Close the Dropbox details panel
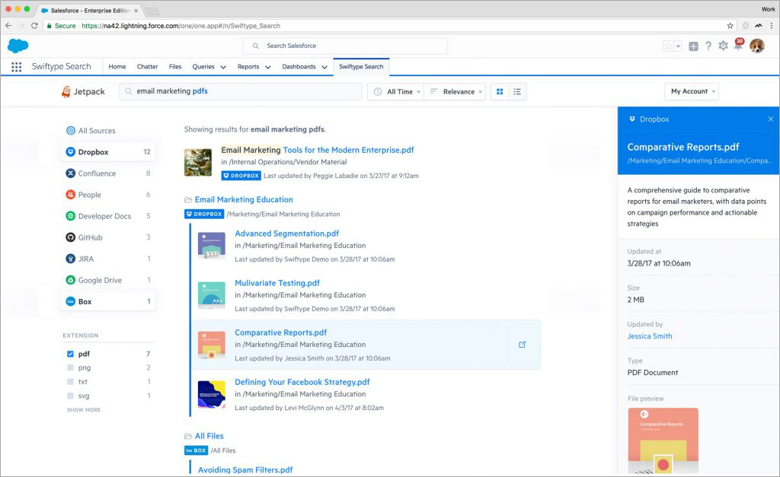 click(x=770, y=119)
